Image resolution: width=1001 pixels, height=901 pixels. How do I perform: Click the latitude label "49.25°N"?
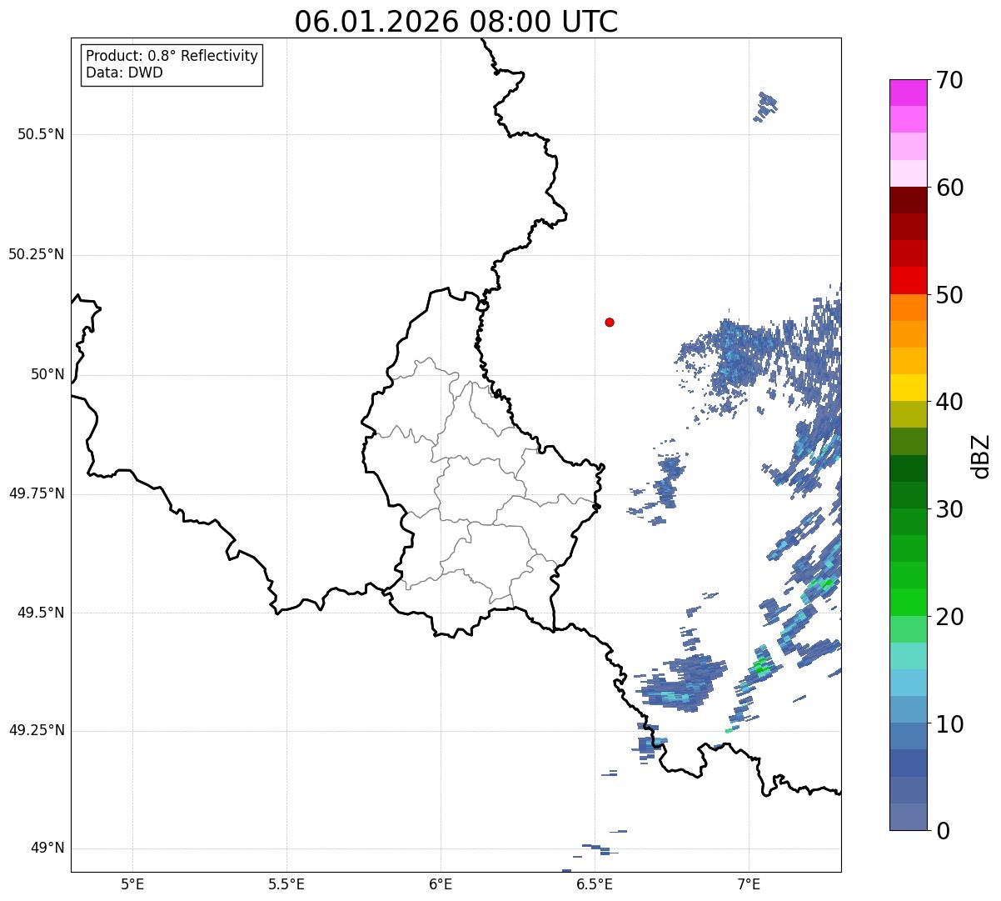[36, 730]
